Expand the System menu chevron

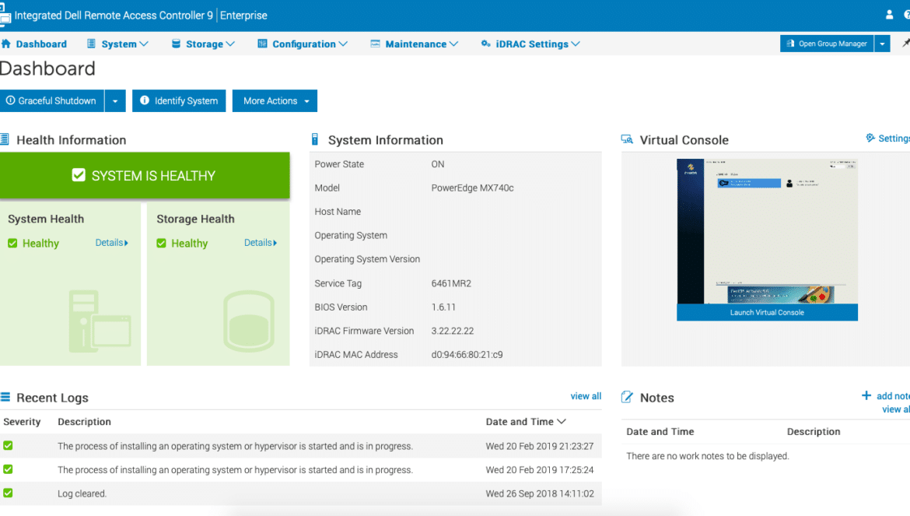144,44
